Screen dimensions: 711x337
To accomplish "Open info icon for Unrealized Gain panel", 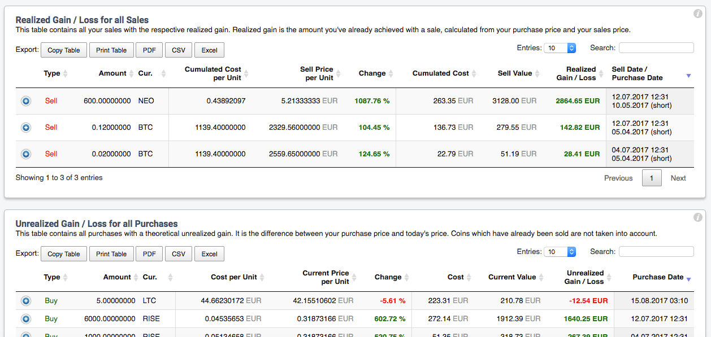I will [697, 217].
